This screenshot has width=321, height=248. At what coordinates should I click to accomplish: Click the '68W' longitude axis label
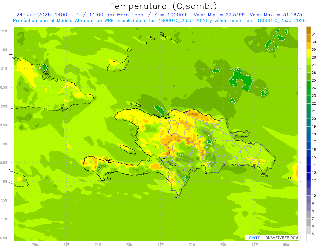click(x=286, y=245)
